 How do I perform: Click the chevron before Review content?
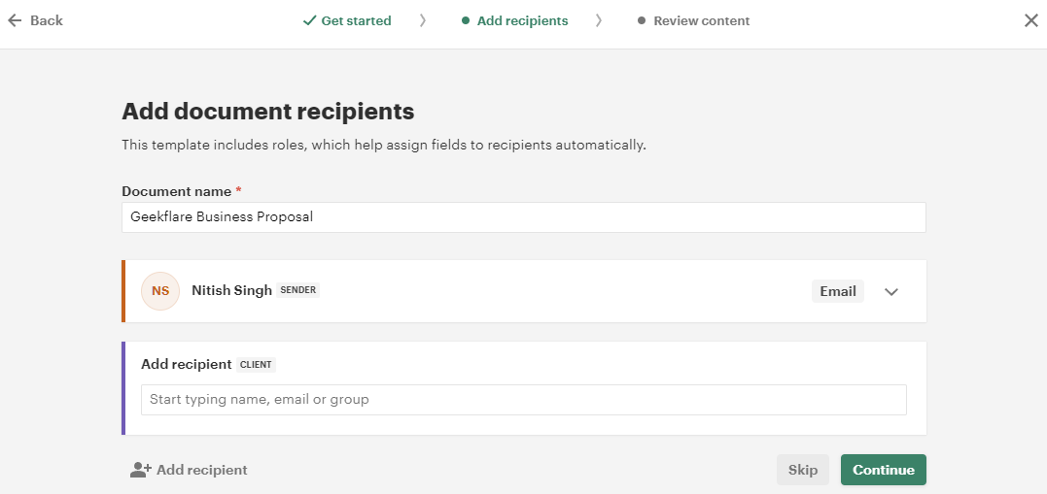[598, 20]
